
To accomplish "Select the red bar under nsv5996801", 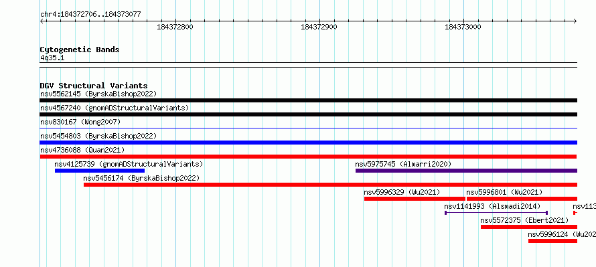I will (x=522, y=199).
